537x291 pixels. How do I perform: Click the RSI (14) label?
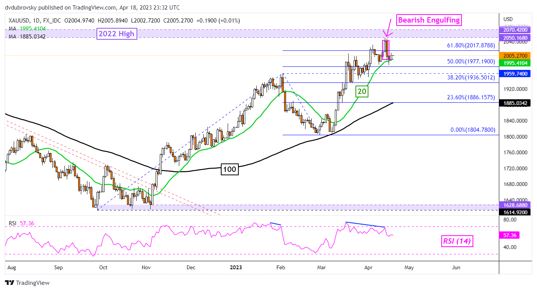click(457, 241)
